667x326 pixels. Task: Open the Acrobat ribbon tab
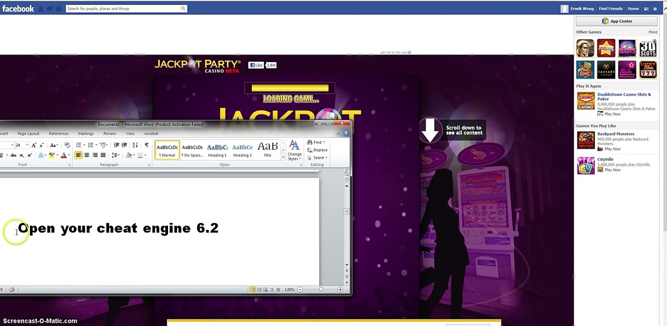pos(151,134)
